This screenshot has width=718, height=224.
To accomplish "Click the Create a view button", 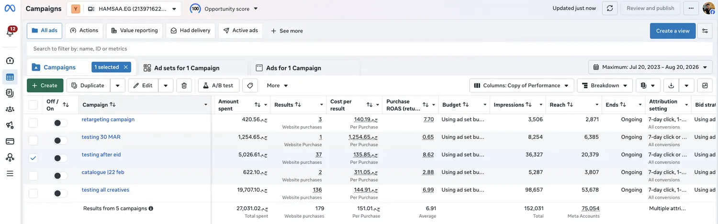I will [673, 31].
